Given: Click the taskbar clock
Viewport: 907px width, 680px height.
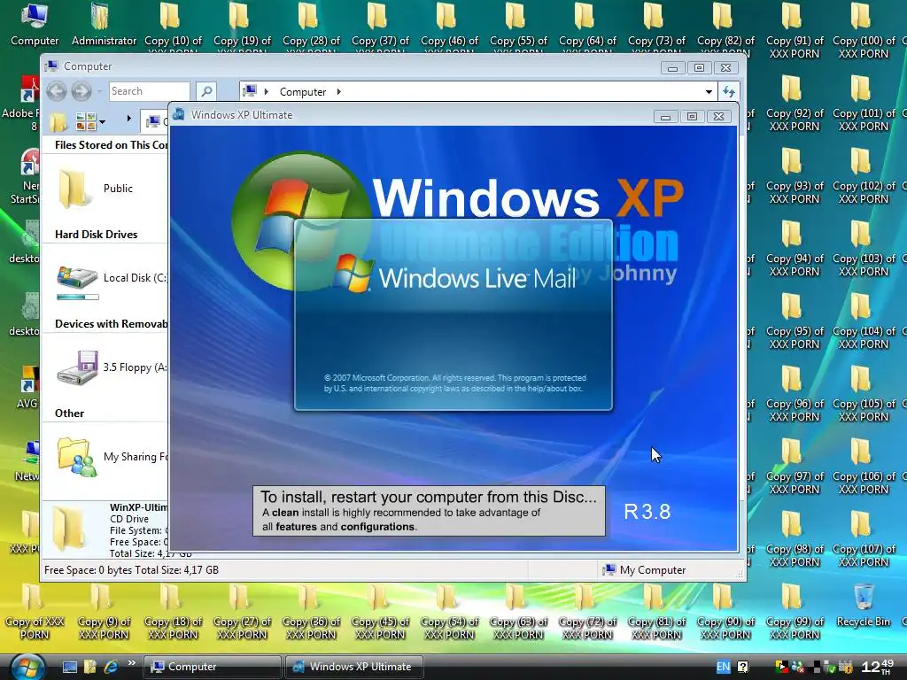Looking at the screenshot, I should 877,667.
